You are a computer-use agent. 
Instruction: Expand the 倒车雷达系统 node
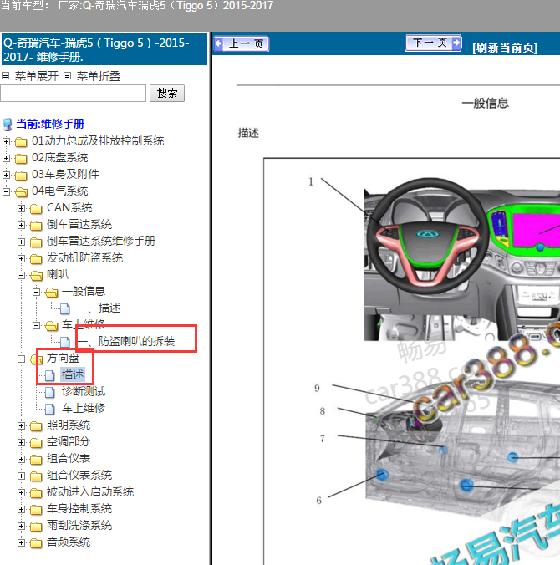[x=21, y=225]
